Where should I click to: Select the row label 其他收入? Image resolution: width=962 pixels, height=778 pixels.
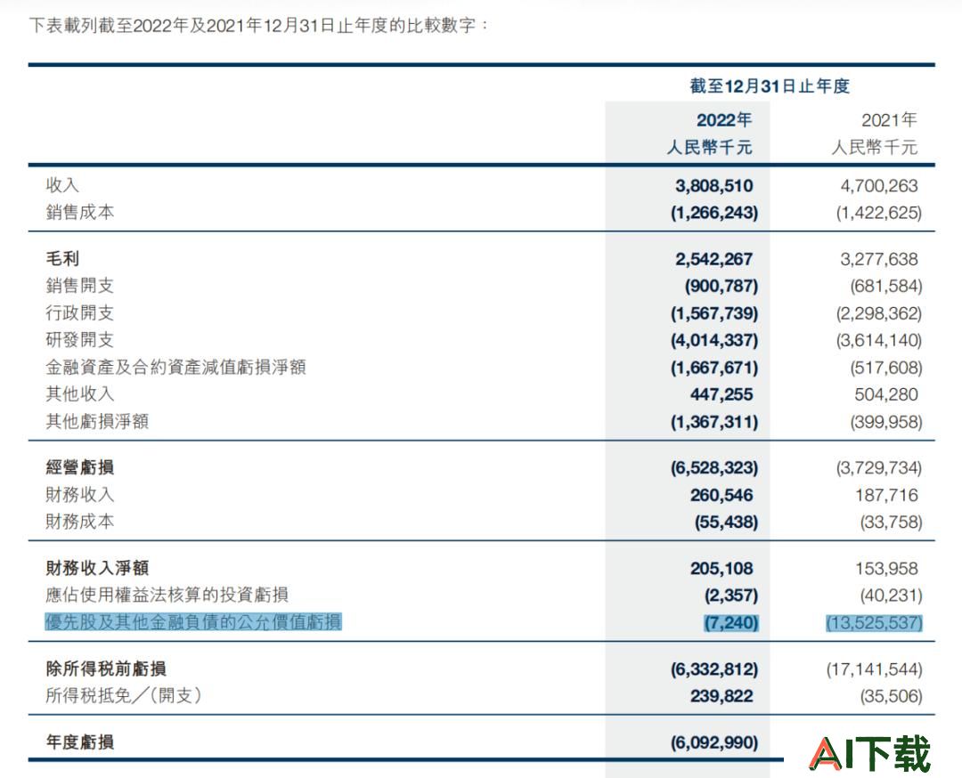(x=80, y=393)
